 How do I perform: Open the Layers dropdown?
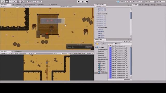pos(149,2)
